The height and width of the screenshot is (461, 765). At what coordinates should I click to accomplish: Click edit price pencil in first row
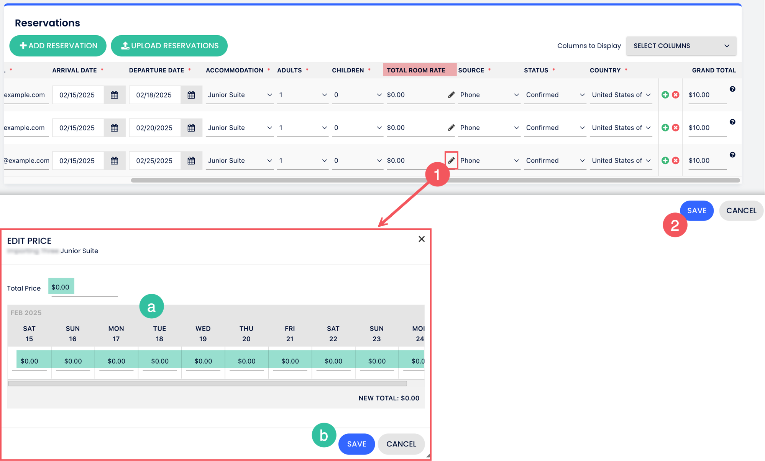(451, 95)
